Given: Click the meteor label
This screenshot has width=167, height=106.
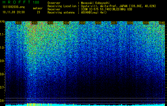Looking at the screenshot, I should (38, 8).
